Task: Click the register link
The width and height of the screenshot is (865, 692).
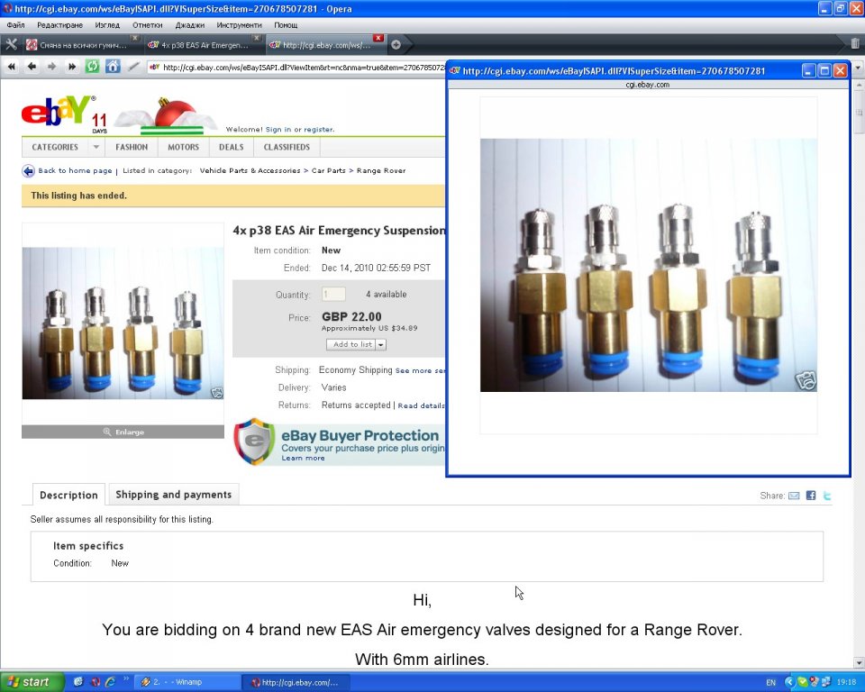Action: coord(318,130)
